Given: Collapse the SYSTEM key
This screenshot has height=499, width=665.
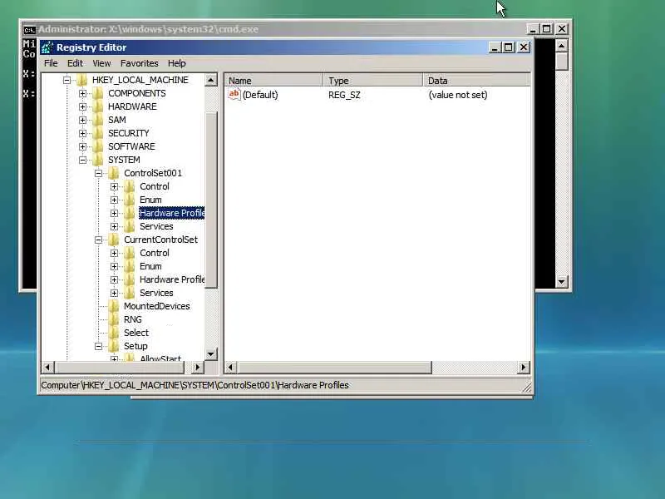Looking at the screenshot, I should point(82,160).
